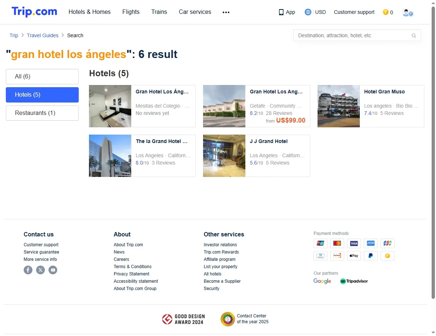Click the JCB payment icon
Viewport: 436px width, 336px height.
[388, 243]
